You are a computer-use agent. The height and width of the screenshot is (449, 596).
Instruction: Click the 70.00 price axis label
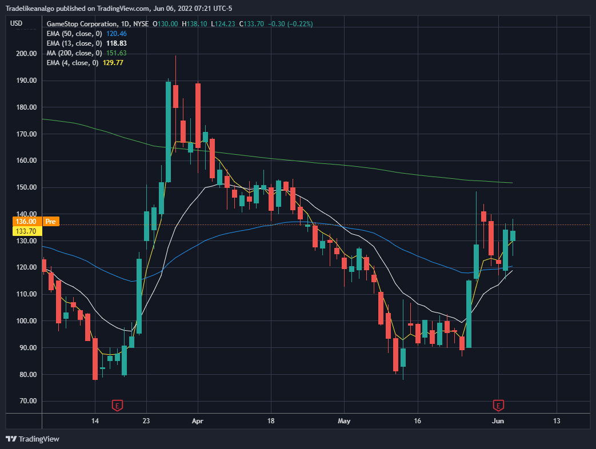[28, 401]
